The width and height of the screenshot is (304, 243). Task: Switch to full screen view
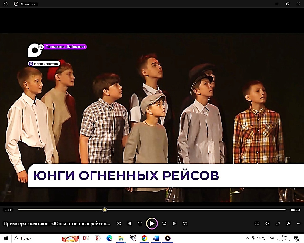pyautogui.click(x=278, y=224)
